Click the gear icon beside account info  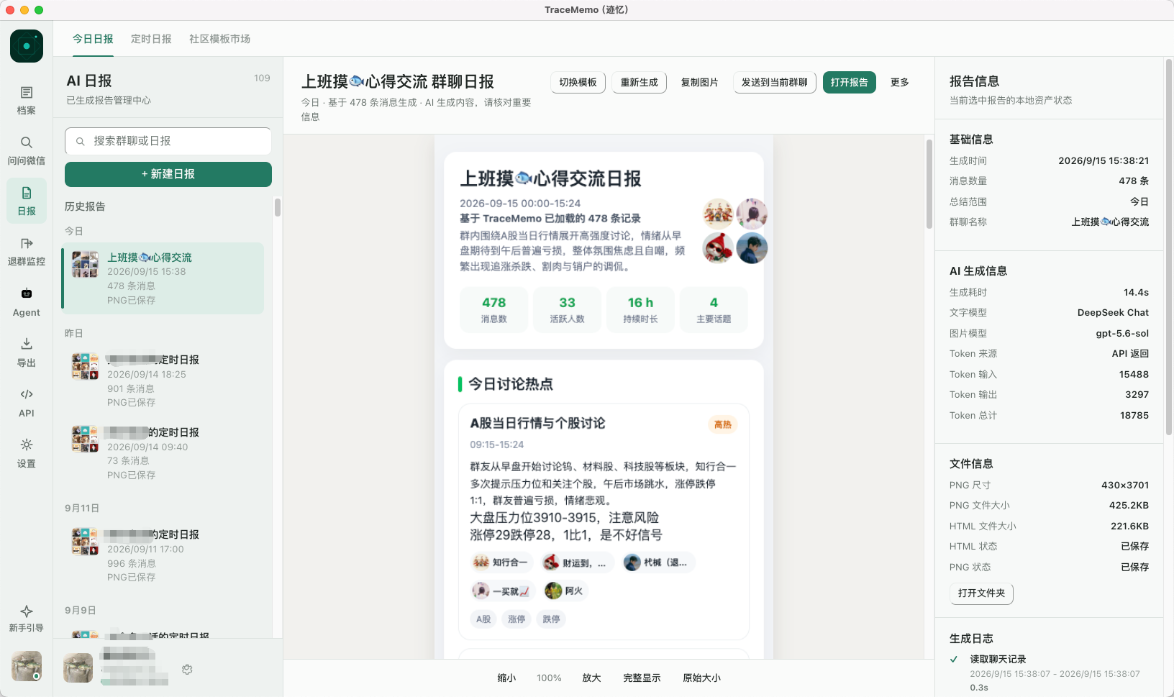coord(187,670)
